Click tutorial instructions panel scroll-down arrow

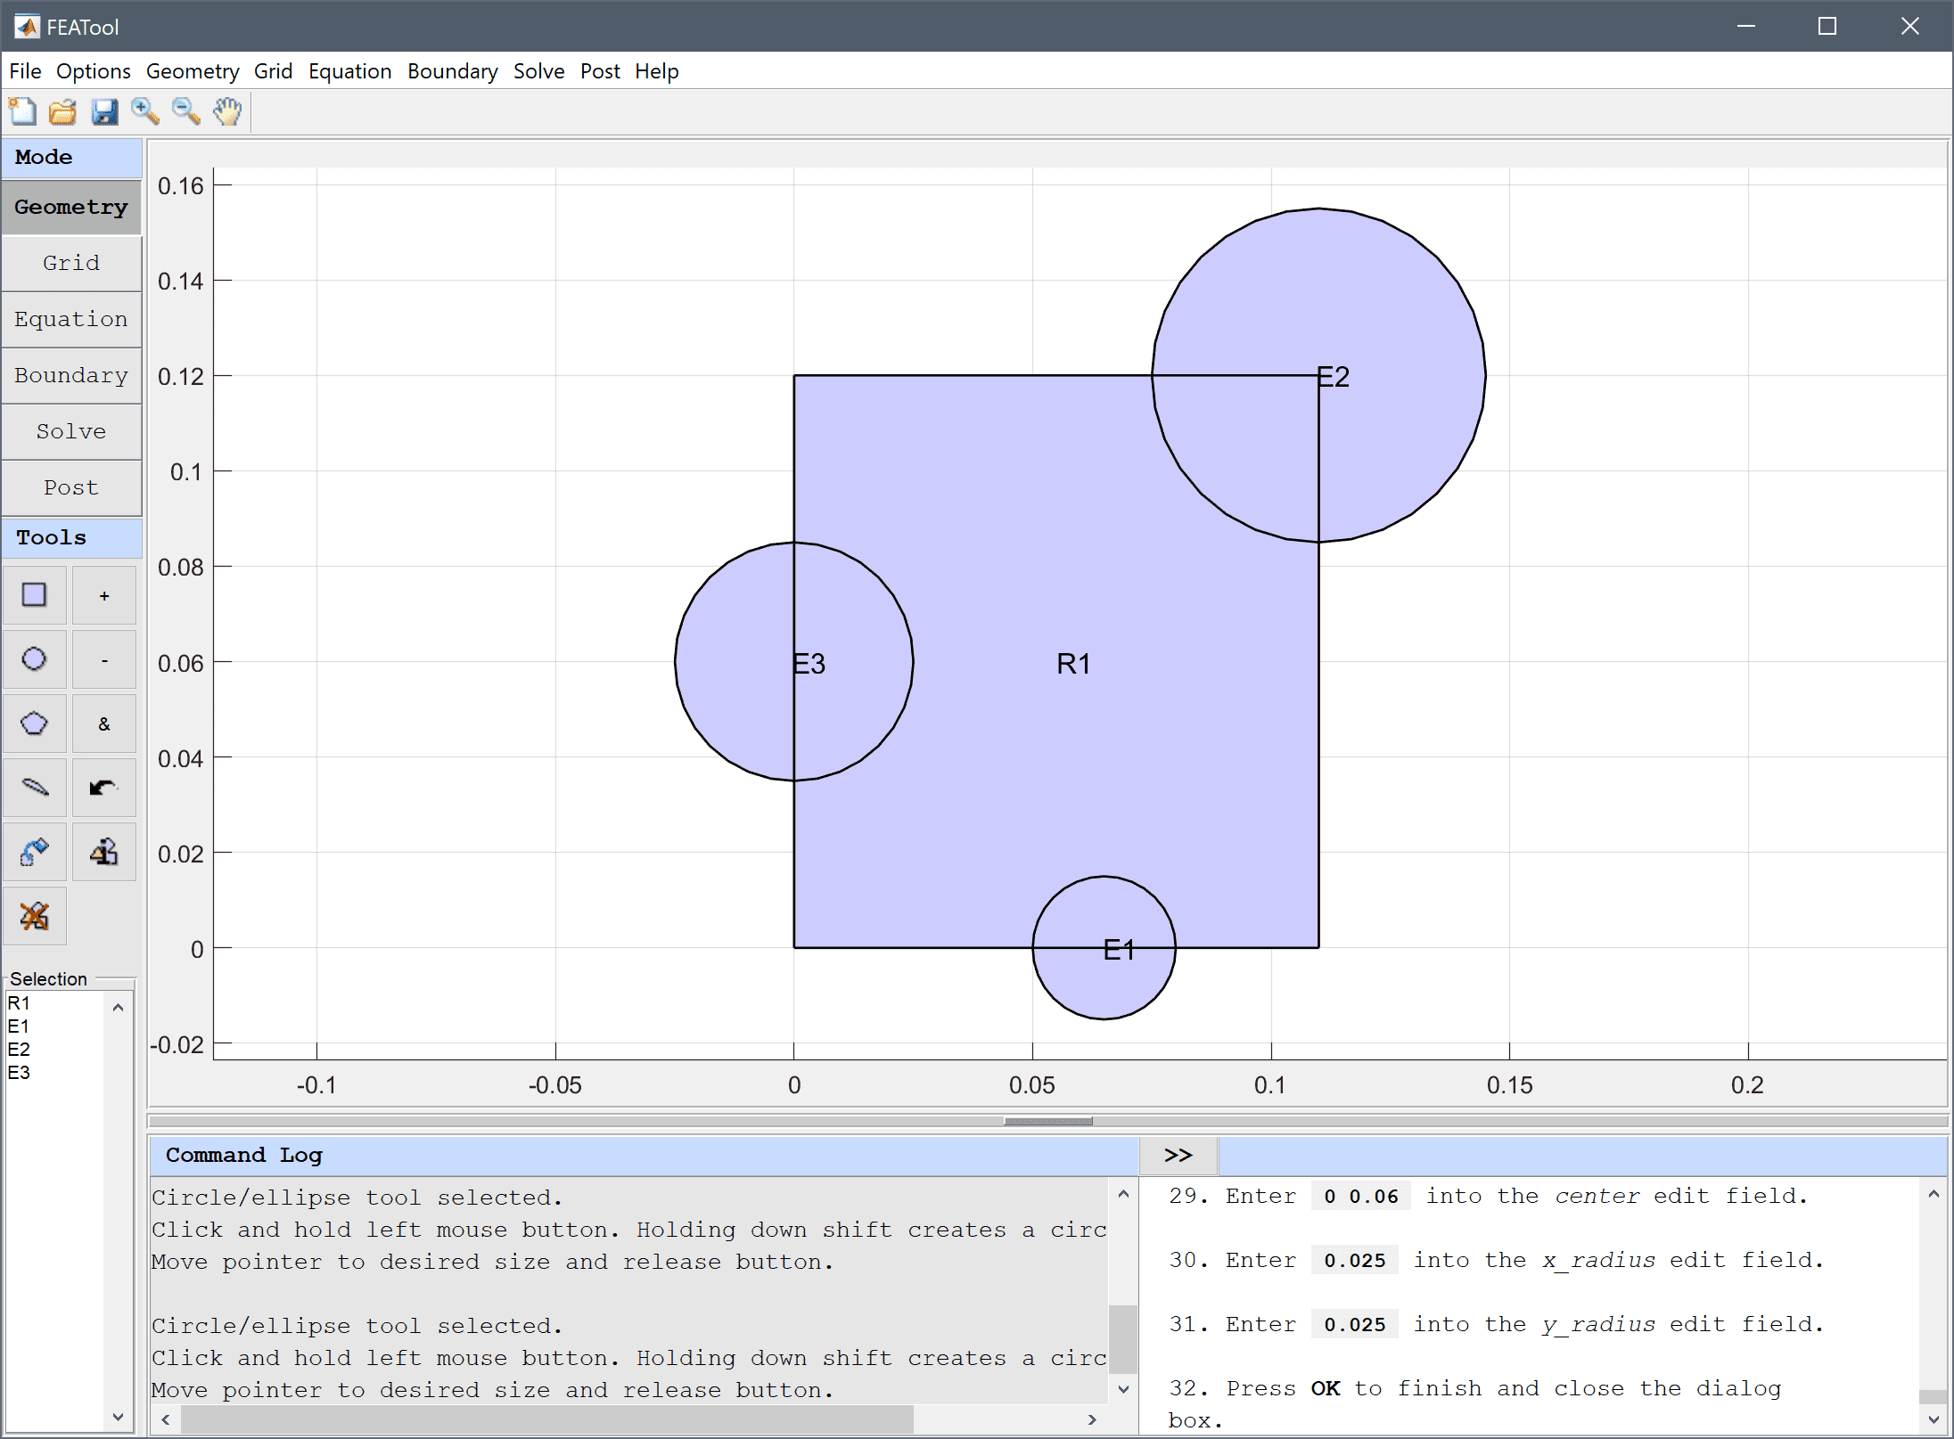tap(1933, 1419)
